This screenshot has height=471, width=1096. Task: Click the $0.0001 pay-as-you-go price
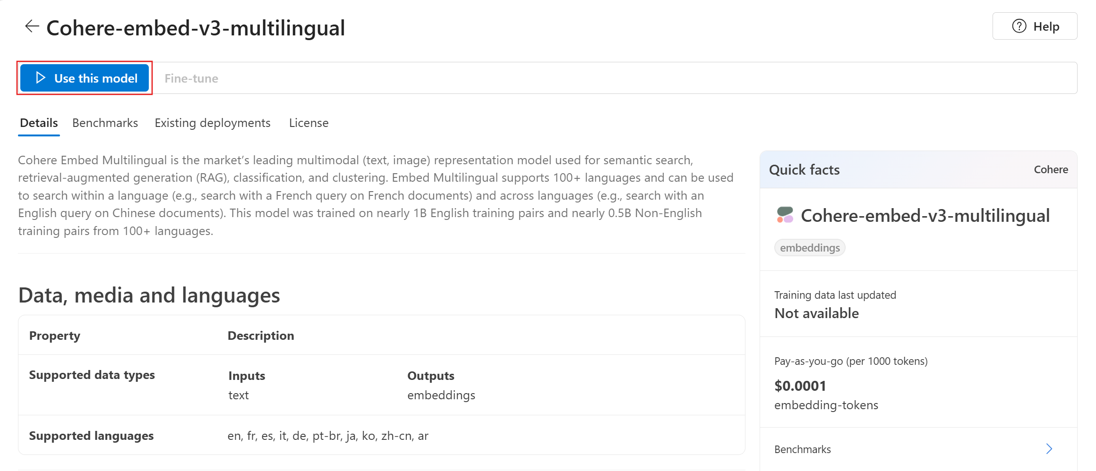[x=800, y=386]
